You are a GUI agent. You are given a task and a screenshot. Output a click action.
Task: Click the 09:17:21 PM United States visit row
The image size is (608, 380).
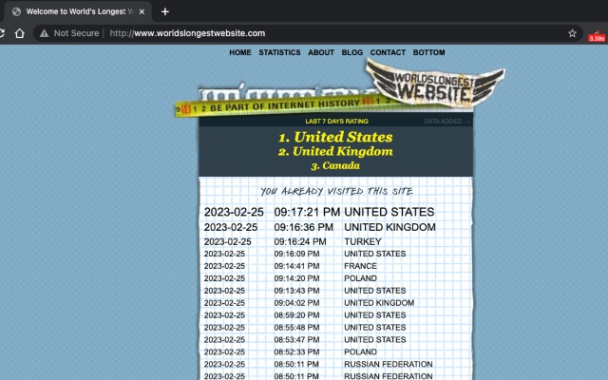(x=319, y=212)
